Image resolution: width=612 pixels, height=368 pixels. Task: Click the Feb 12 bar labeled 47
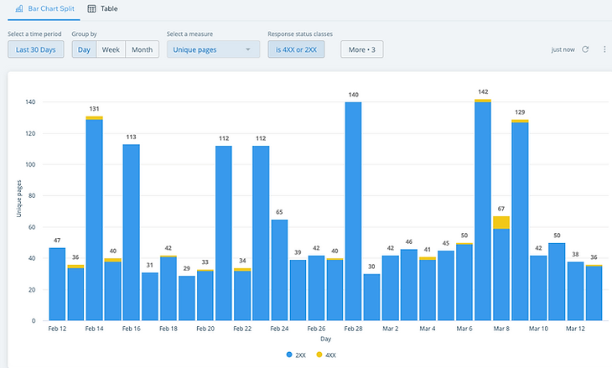(x=57, y=284)
